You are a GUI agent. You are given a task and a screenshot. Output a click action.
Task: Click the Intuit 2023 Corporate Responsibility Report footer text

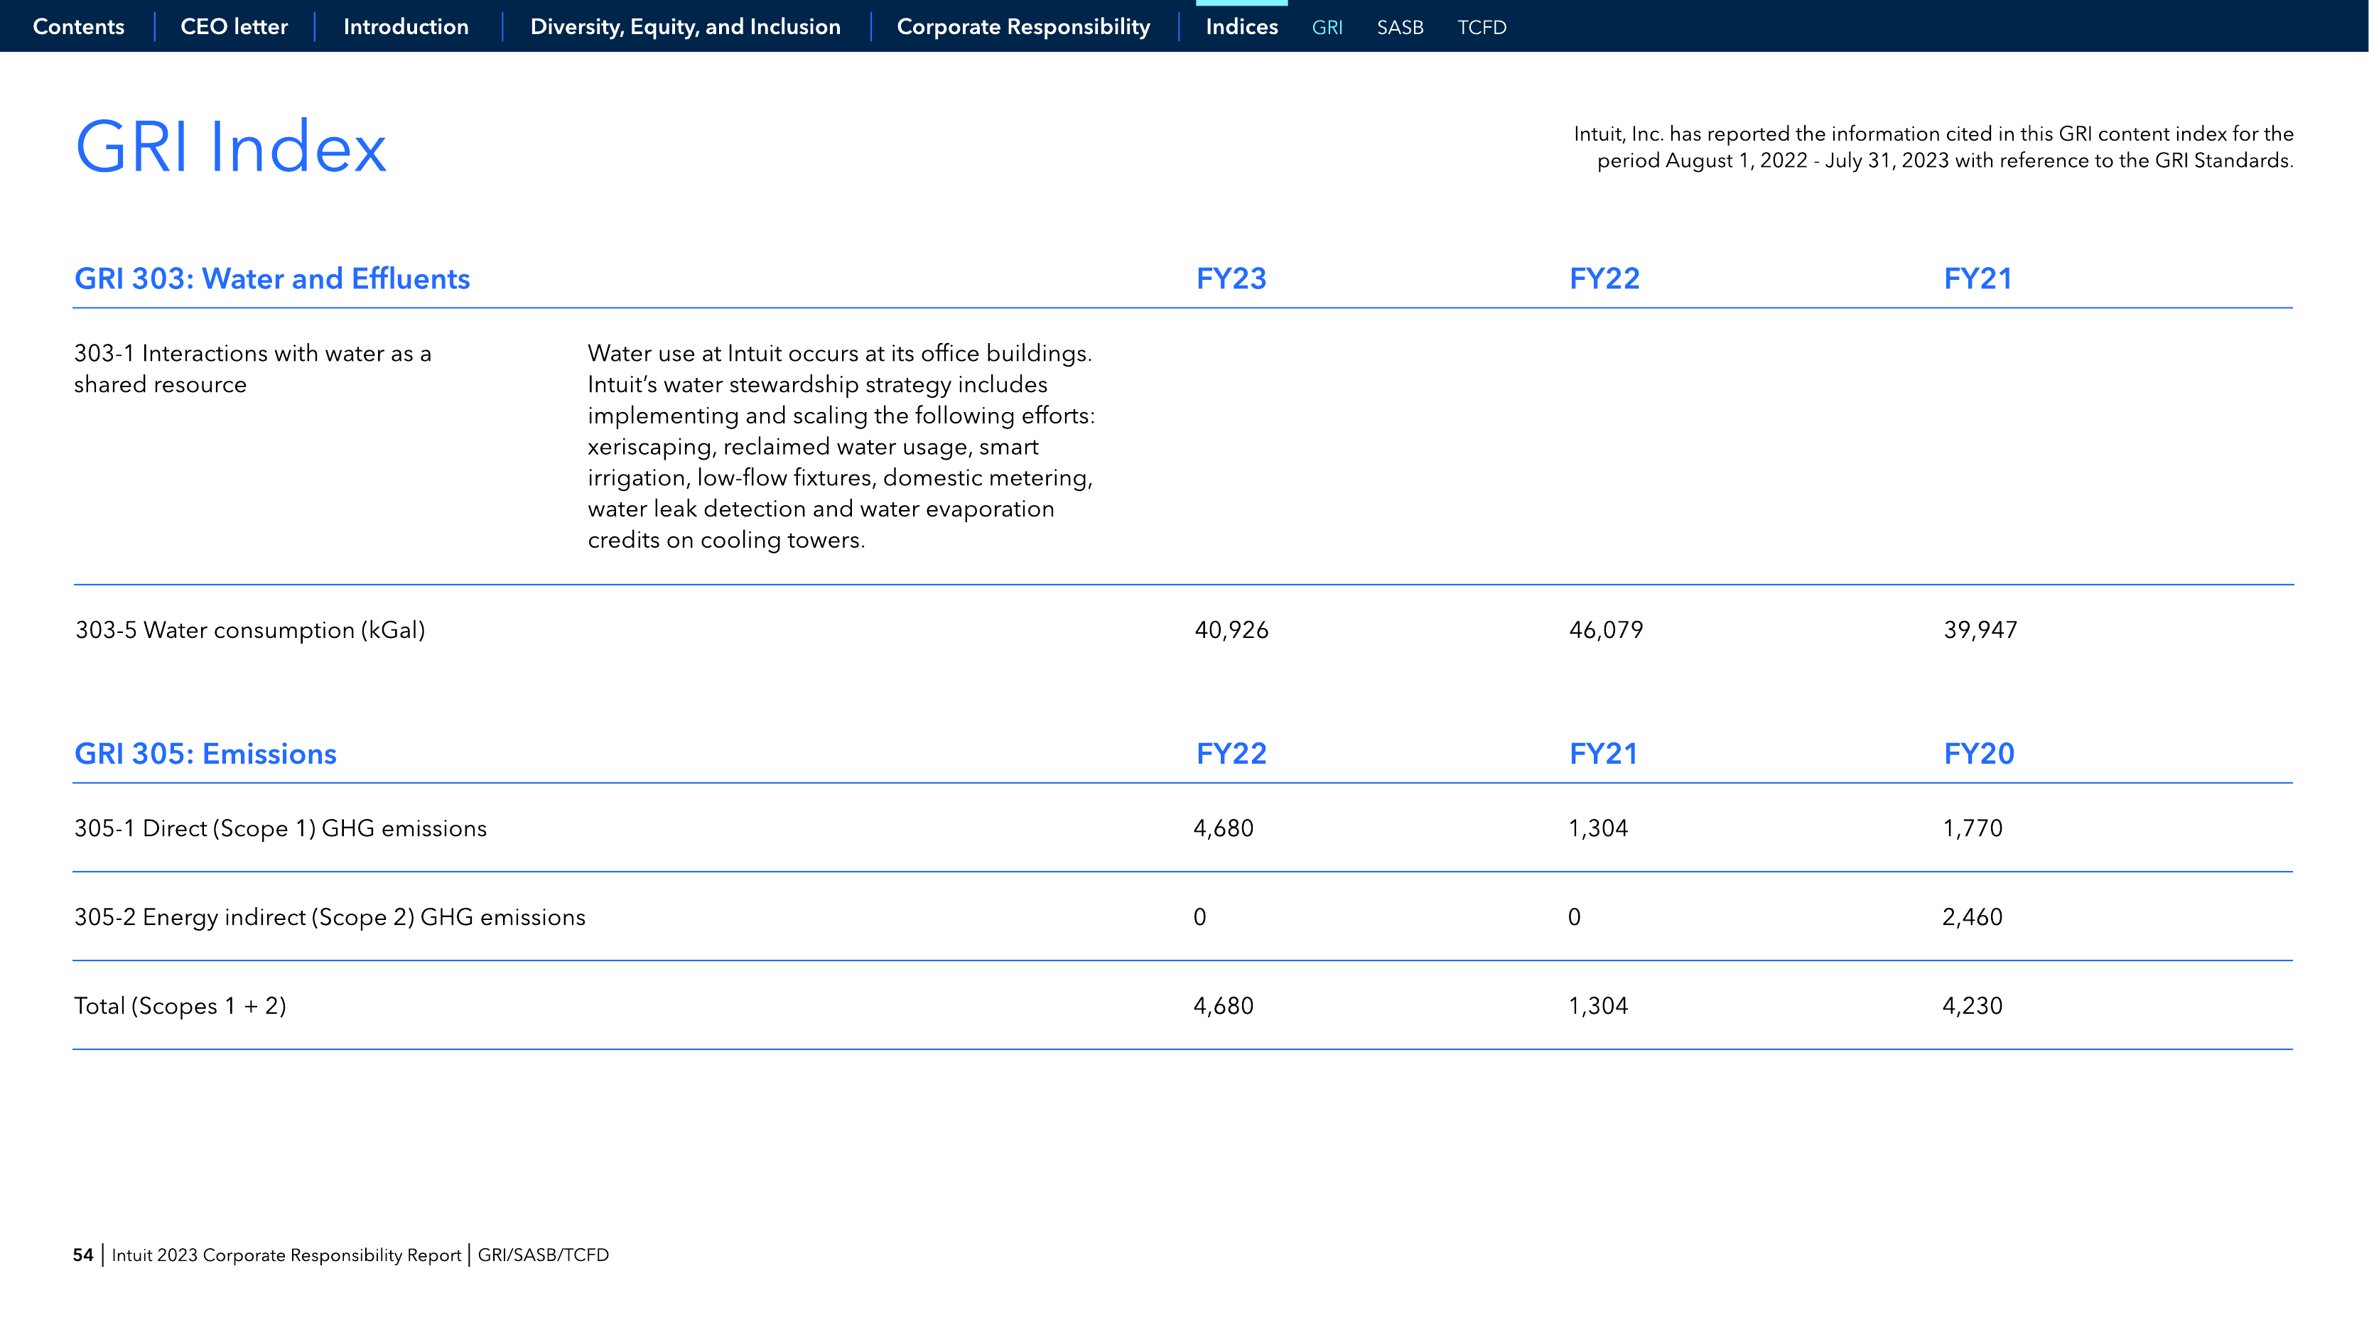click(x=286, y=1255)
